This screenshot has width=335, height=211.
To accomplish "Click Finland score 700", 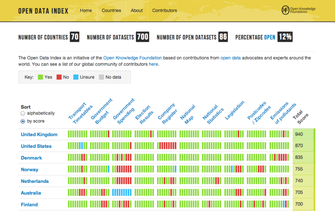I will [299, 204].
